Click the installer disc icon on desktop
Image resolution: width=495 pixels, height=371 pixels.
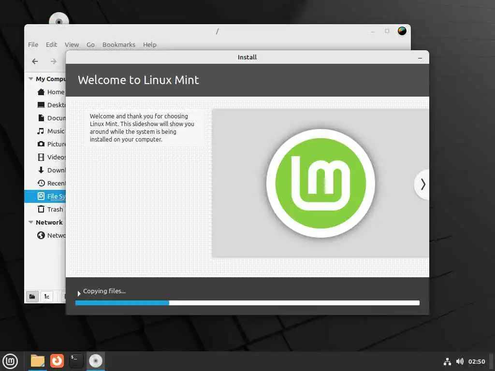tap(58, 19)
